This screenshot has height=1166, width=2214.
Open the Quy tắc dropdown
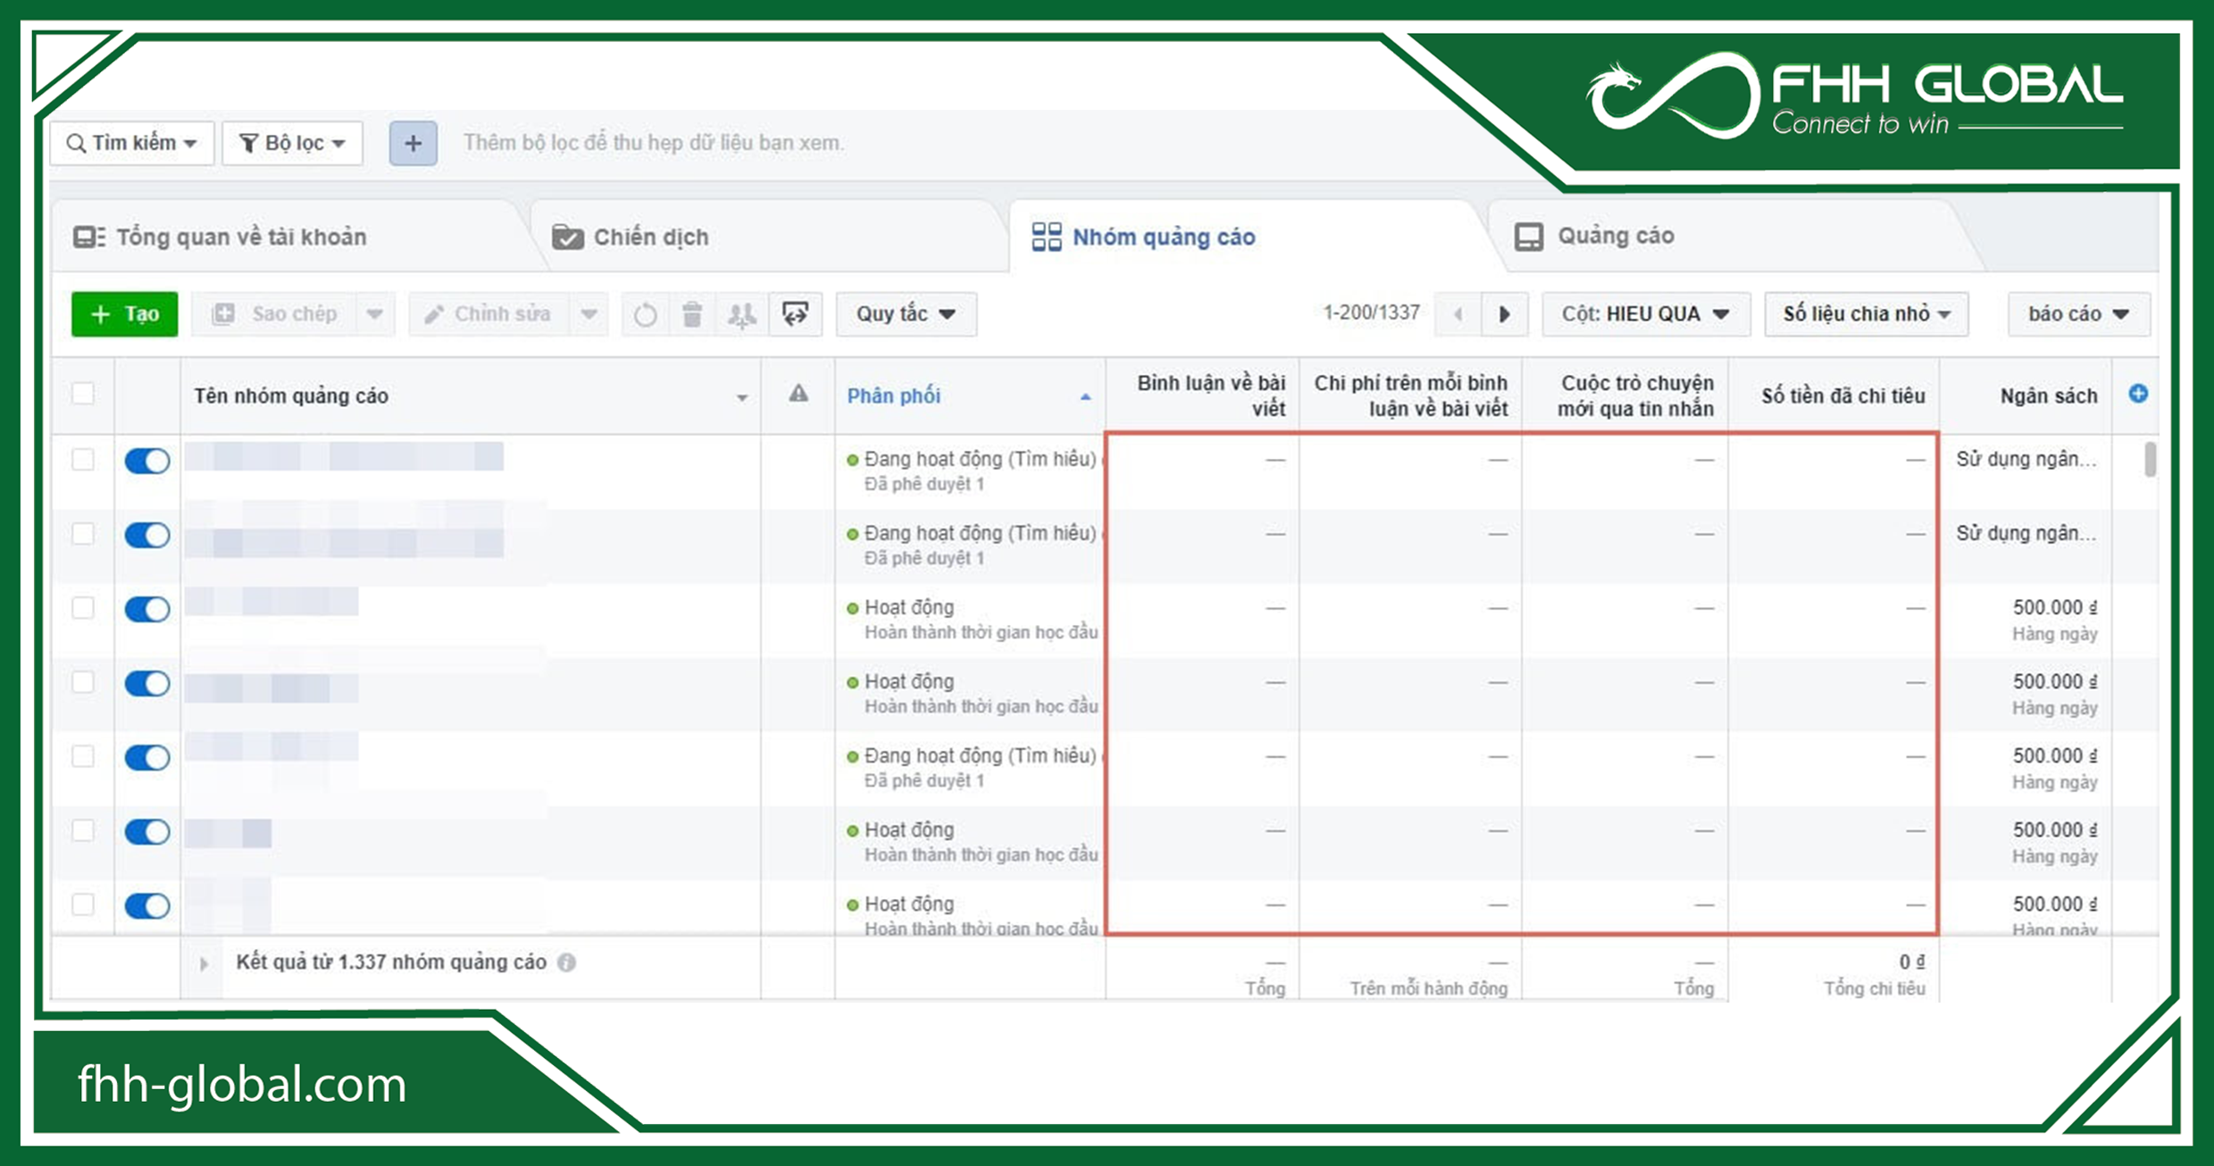[x=906, y=314]
